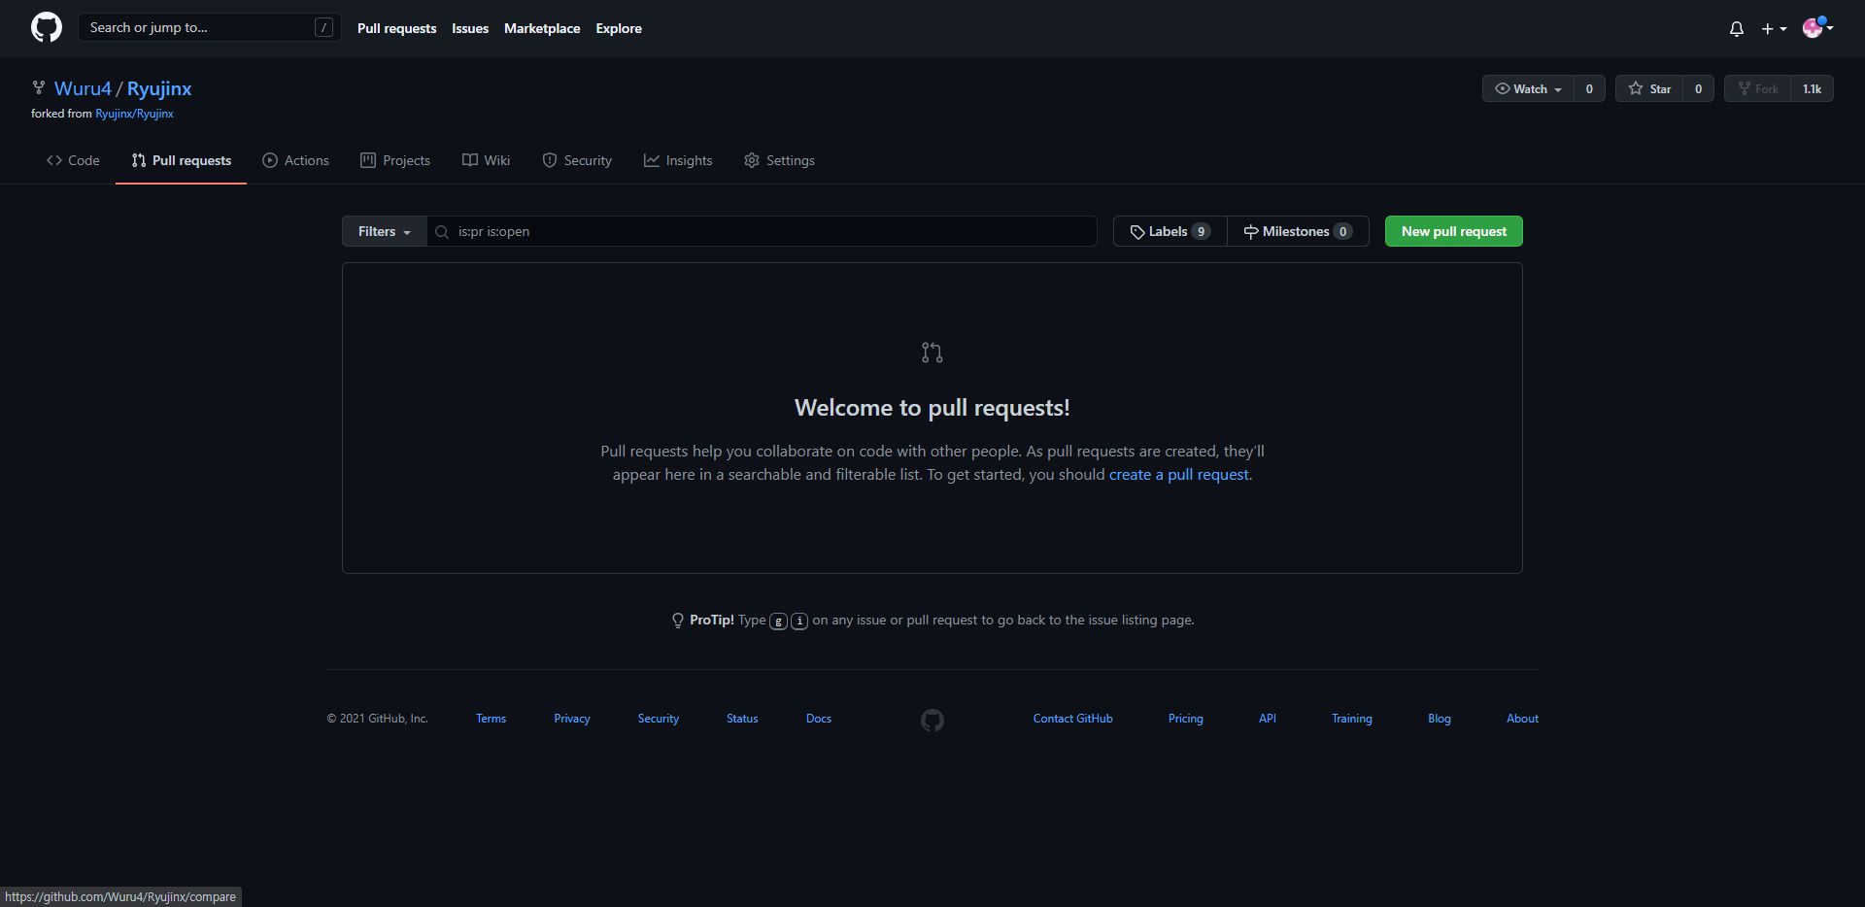The height and width of the screenshot is (907, 1865).
Task: Open the notifications bell
Action: coord(1737,29)
